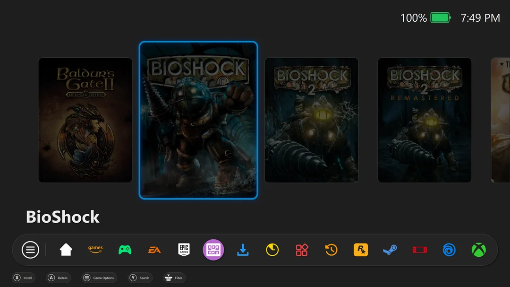The height and width of the screenshot is (287, 510).
Task: Select the Baldur's Gate II cover
Action: 85,120
